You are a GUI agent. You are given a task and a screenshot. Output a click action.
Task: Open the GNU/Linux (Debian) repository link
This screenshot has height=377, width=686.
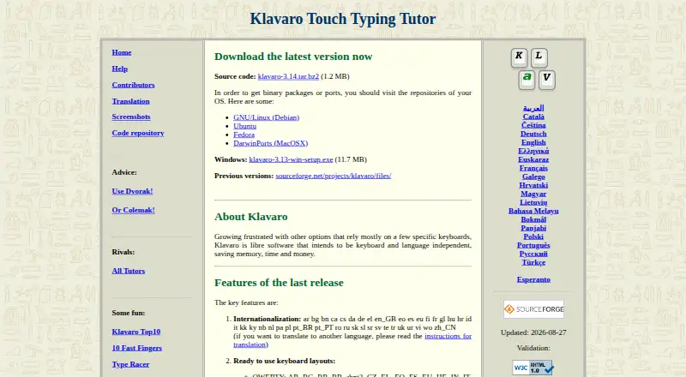click(x=267, y=117)
